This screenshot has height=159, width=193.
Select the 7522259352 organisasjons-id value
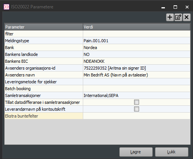[137, 68]
